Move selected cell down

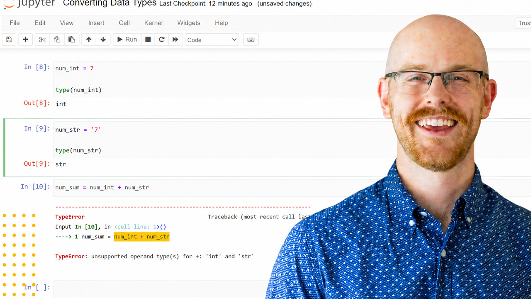point(103,39)
